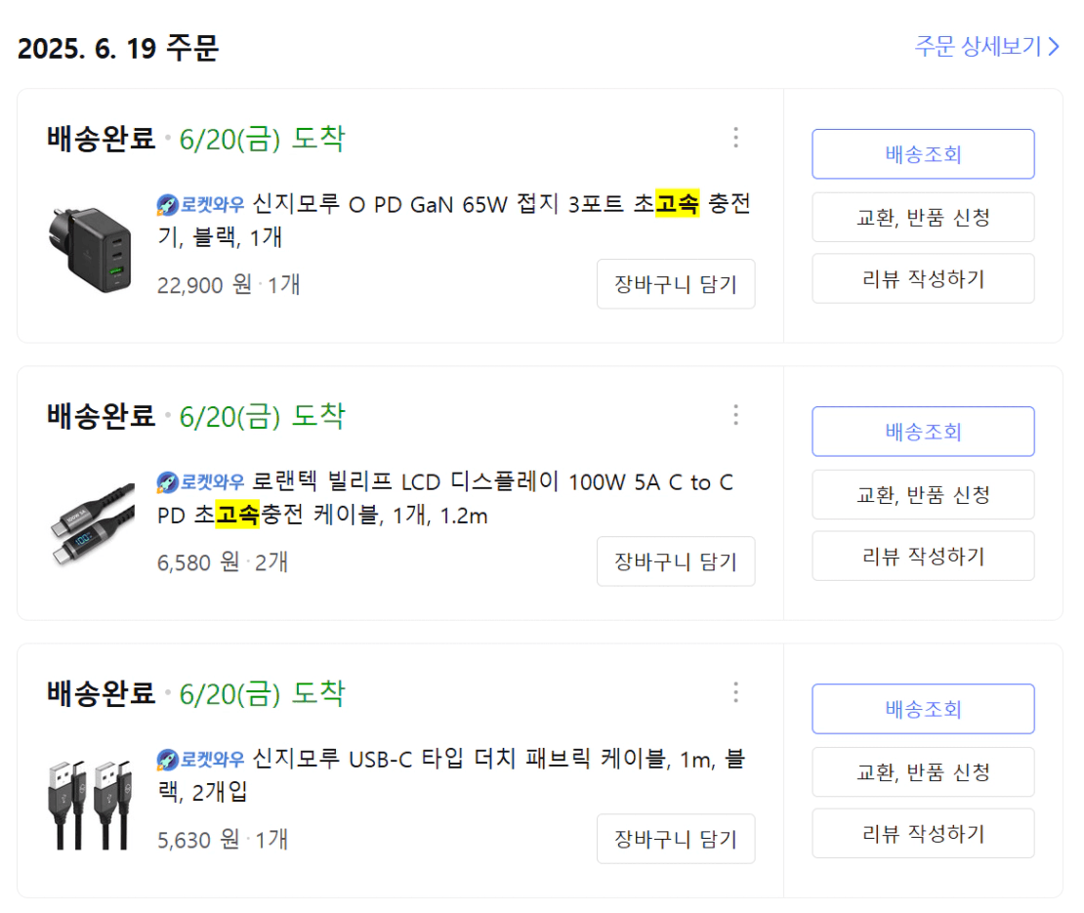The width and height of the screenshot is (1084, 913).
Task: Add the GaN charger to cart (장바구니 담기)
Action: [x=676, y=284]
